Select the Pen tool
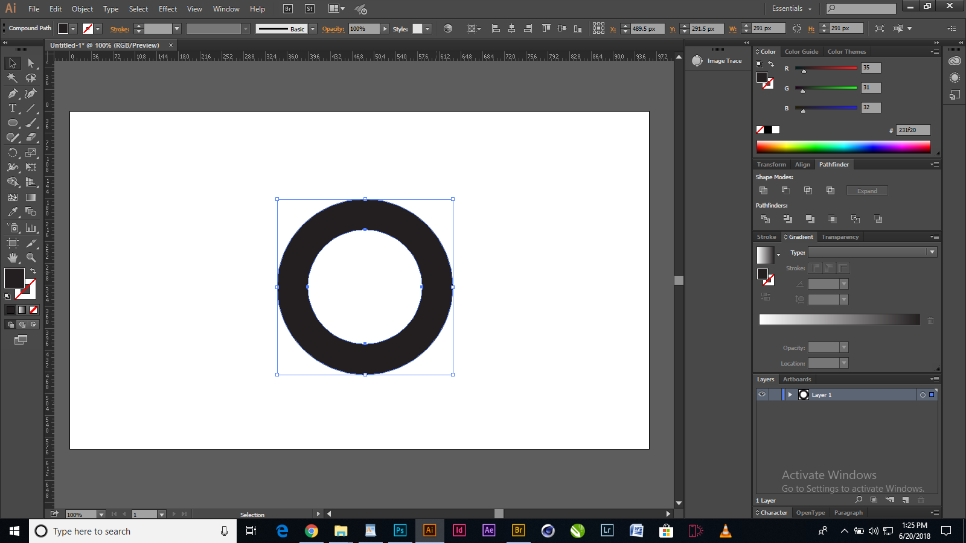 (x=12, y=94)
